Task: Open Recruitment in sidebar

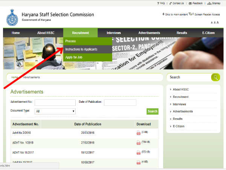Action: click(180, 97)
